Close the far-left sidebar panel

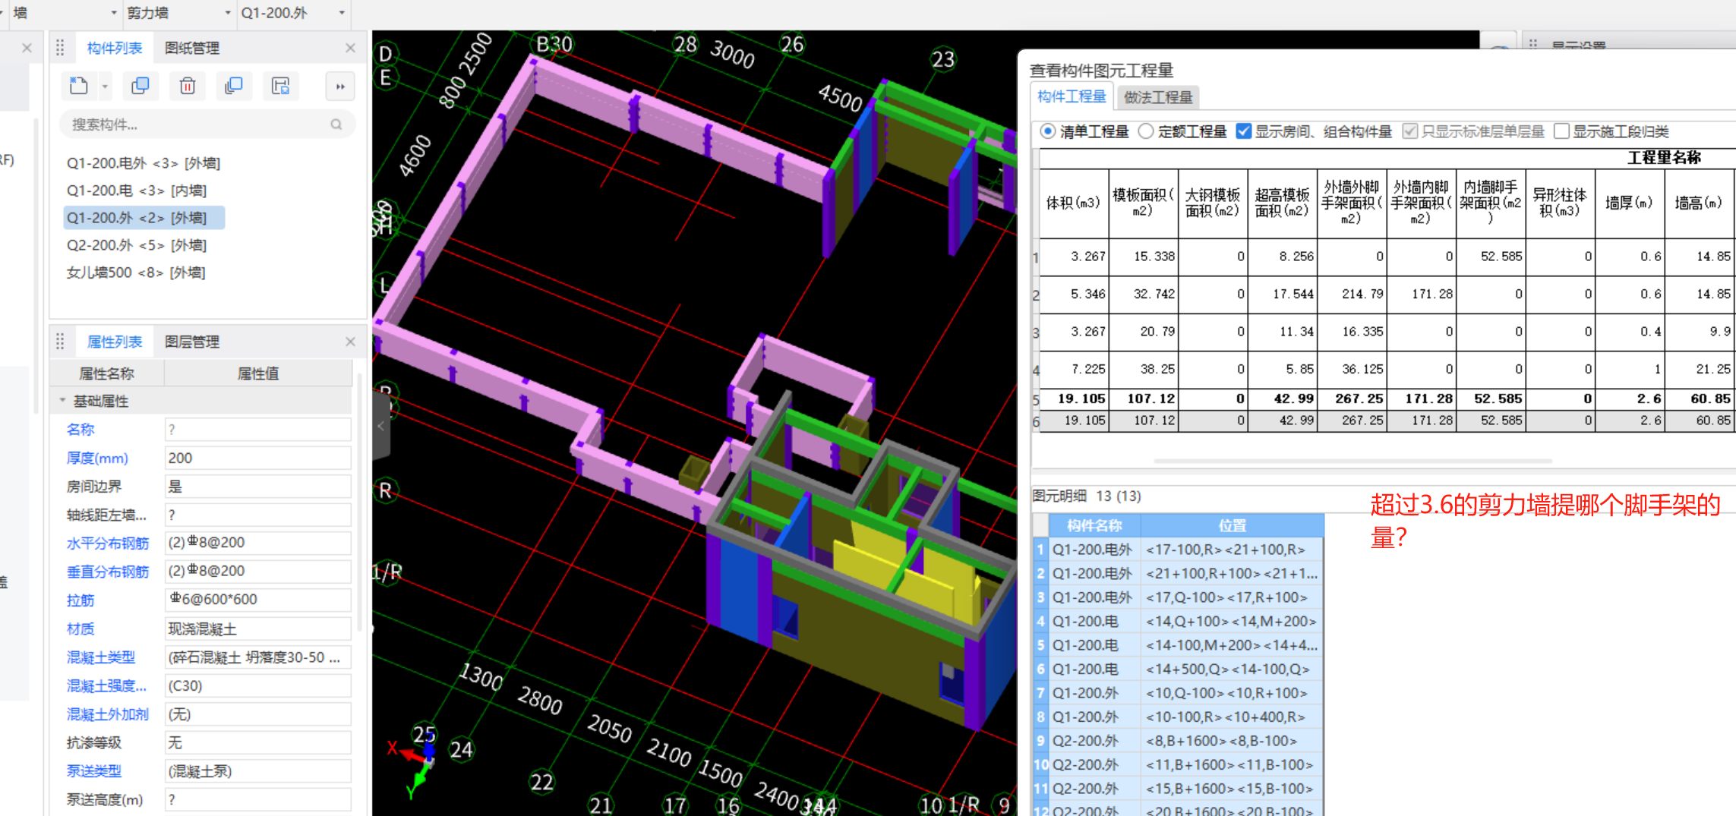point(27,48)
